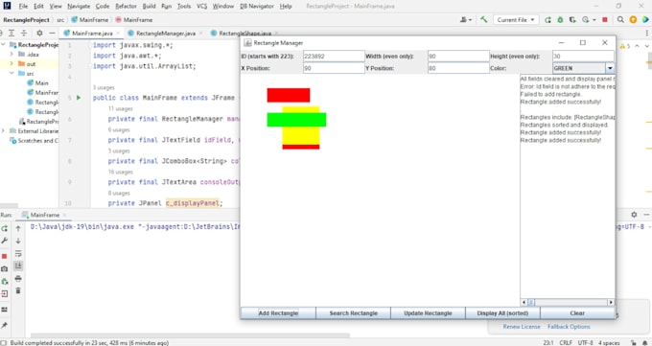Click the Fallback Options link
This screenshot has height=346, width=652.
[569, 327]
